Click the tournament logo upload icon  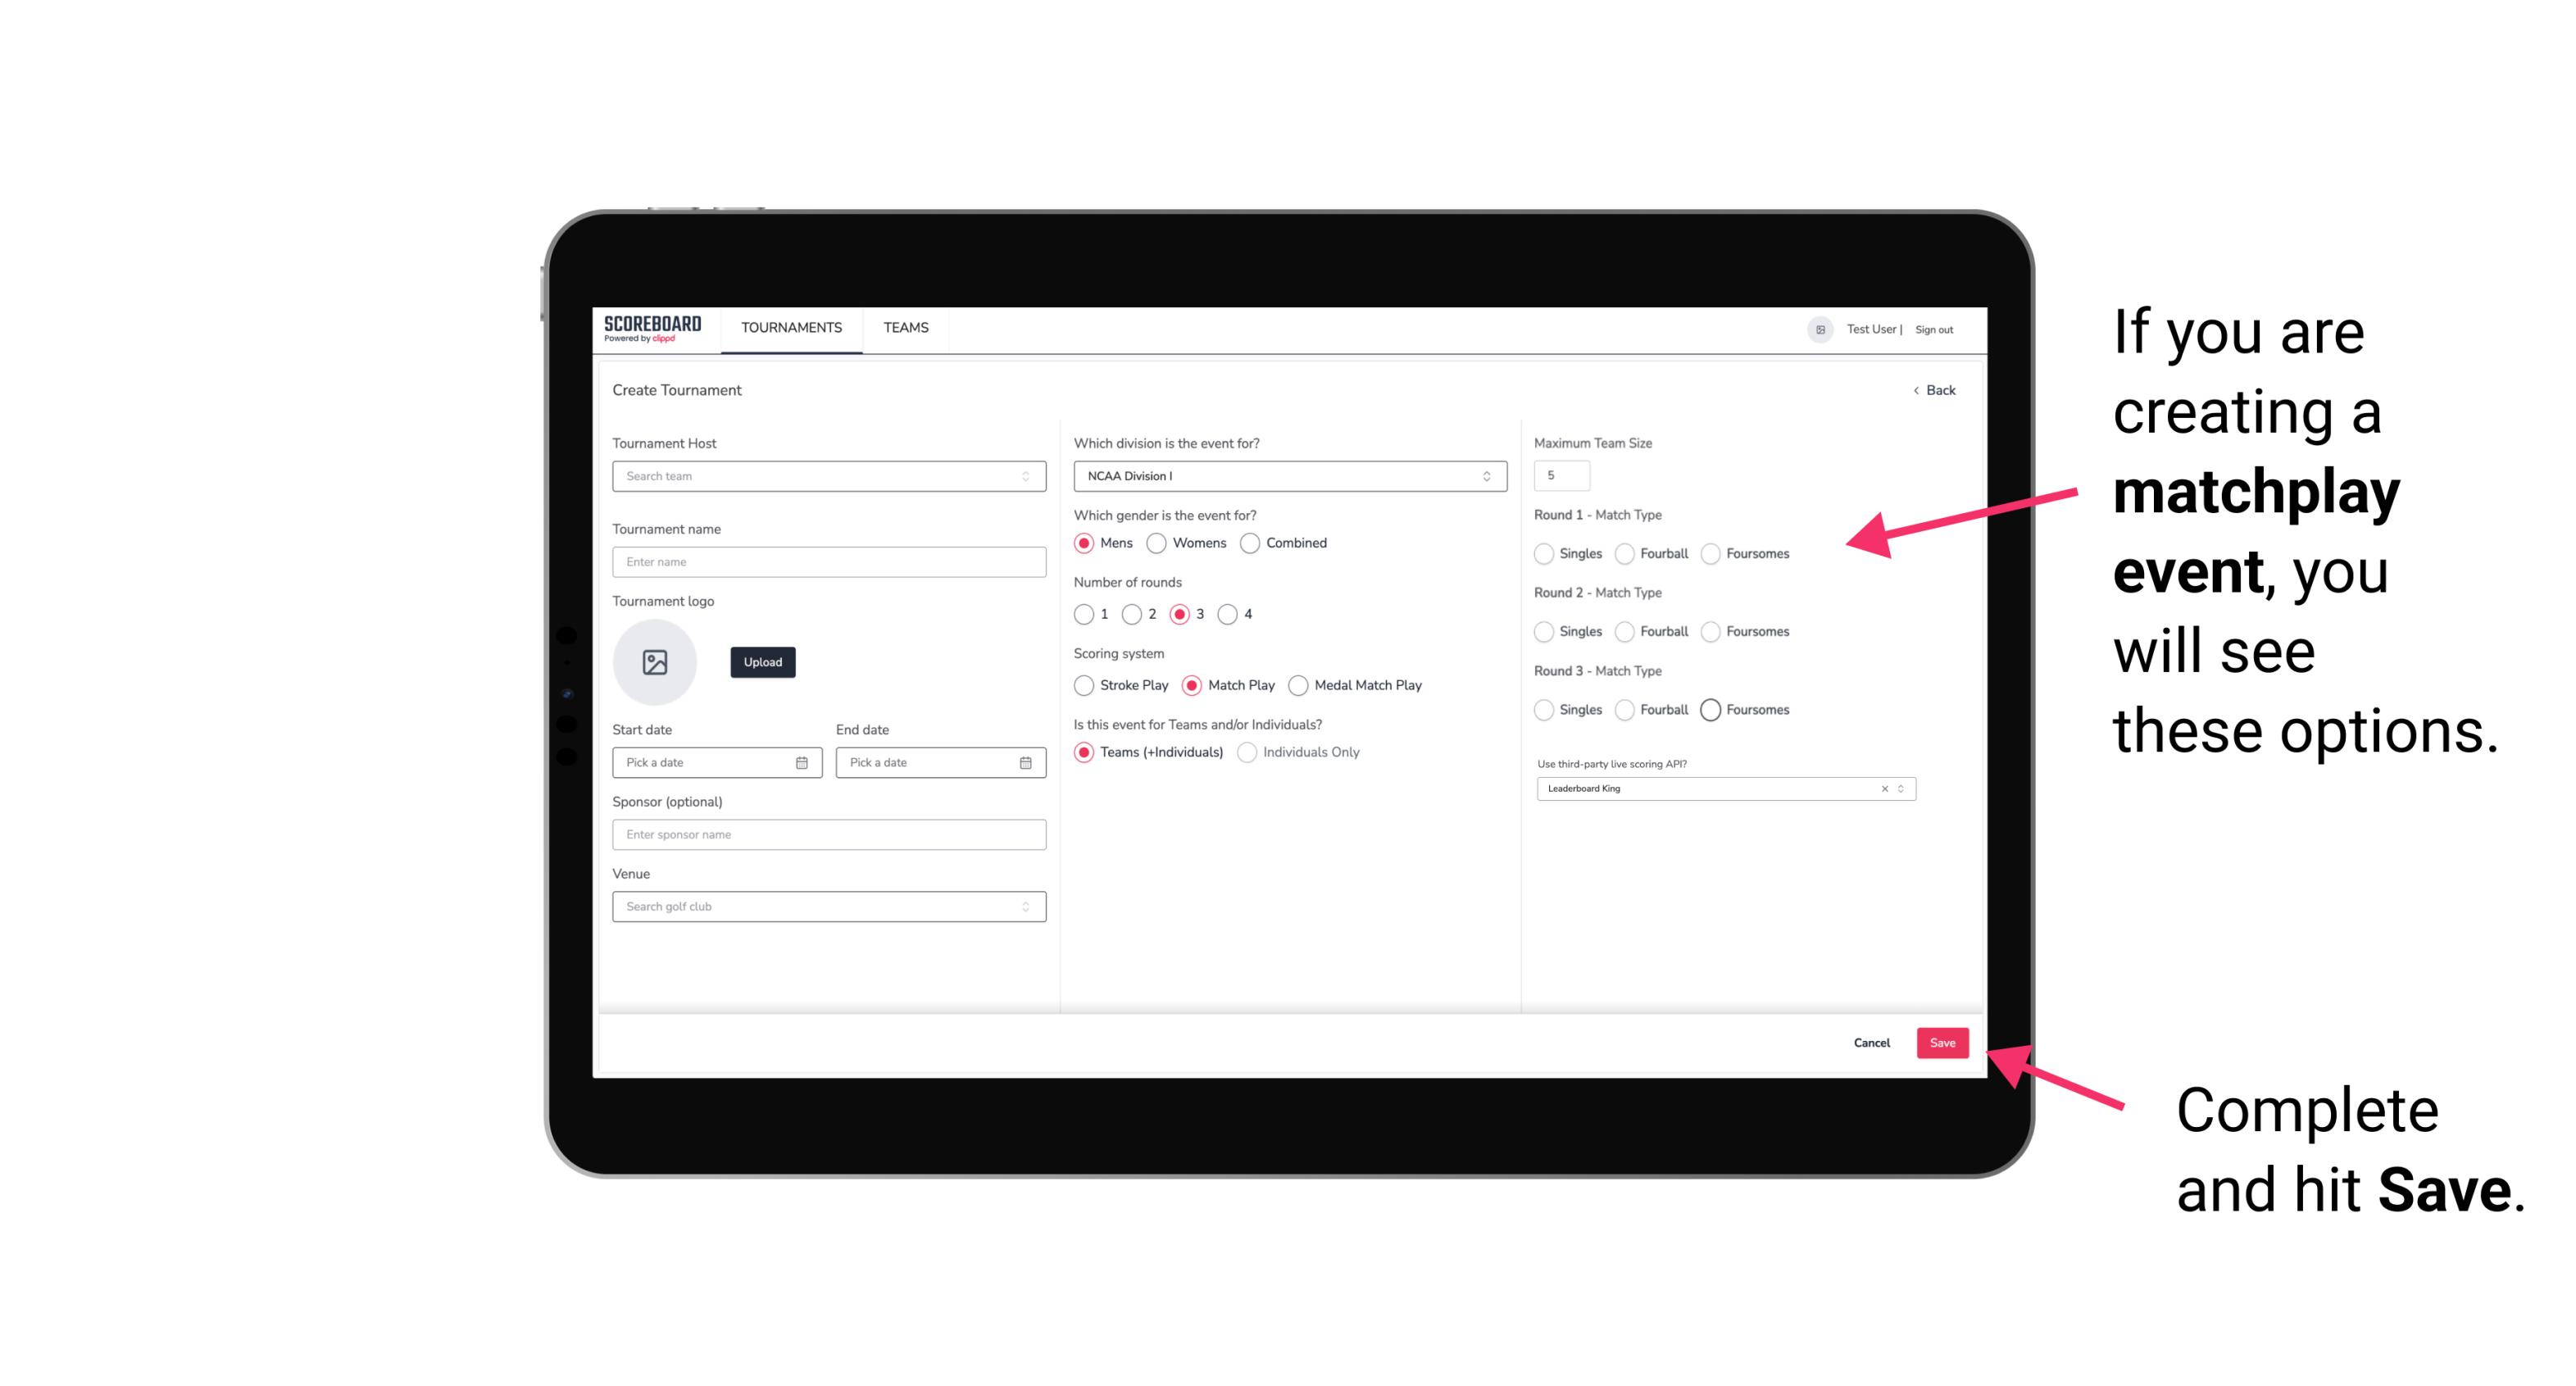655,662
